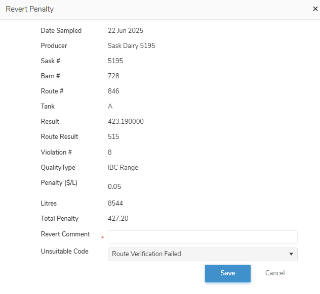Screen dimensions: 320x294
Task: Click the Total Penalty value 427.20
Action: [x=118, y=219]
